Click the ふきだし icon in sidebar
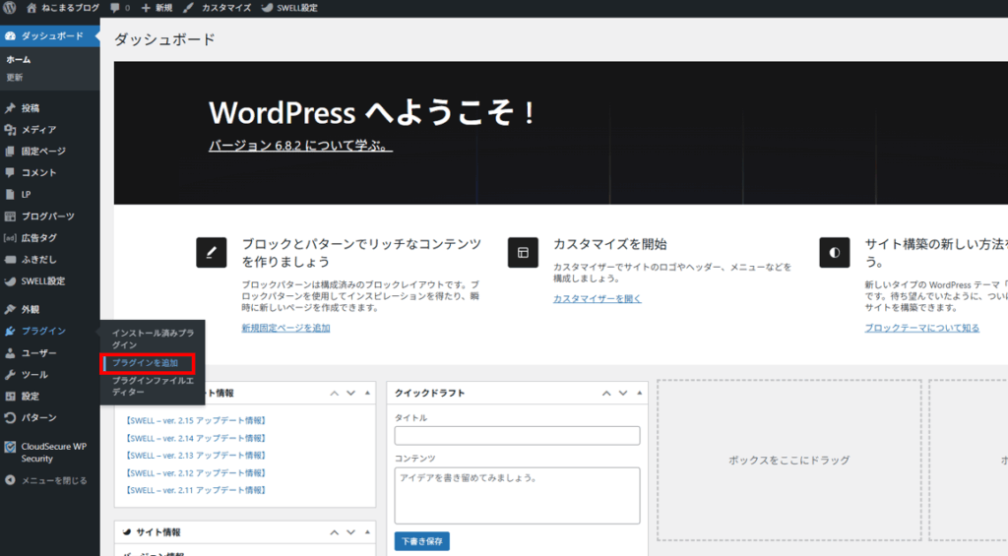Image resolution: width=1008 pixels, height=556 pixels. pyautogui.click(x=10, y=260)
